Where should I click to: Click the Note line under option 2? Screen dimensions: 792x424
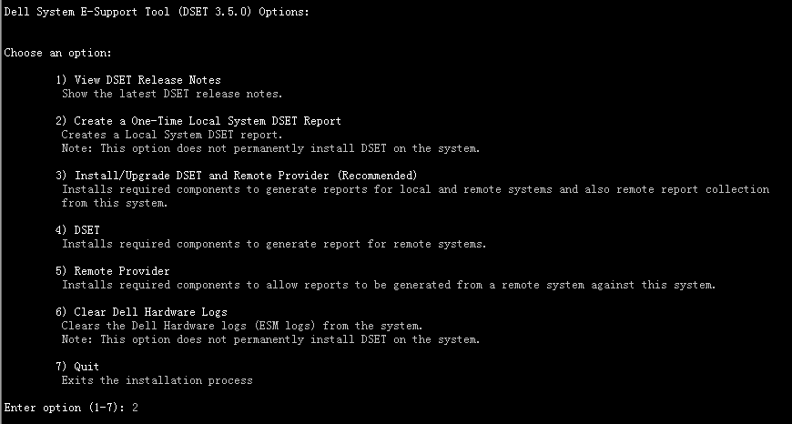click(270, 148)
